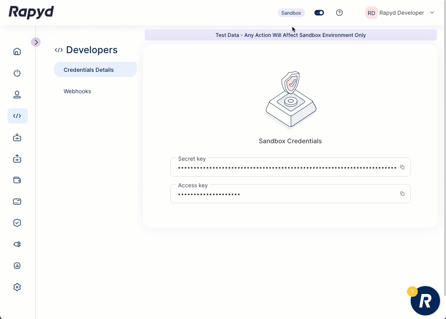The height and width of the screenshot is (319, 446).
Task: Toggle the Sandbox mode switch
Action: 319,13
